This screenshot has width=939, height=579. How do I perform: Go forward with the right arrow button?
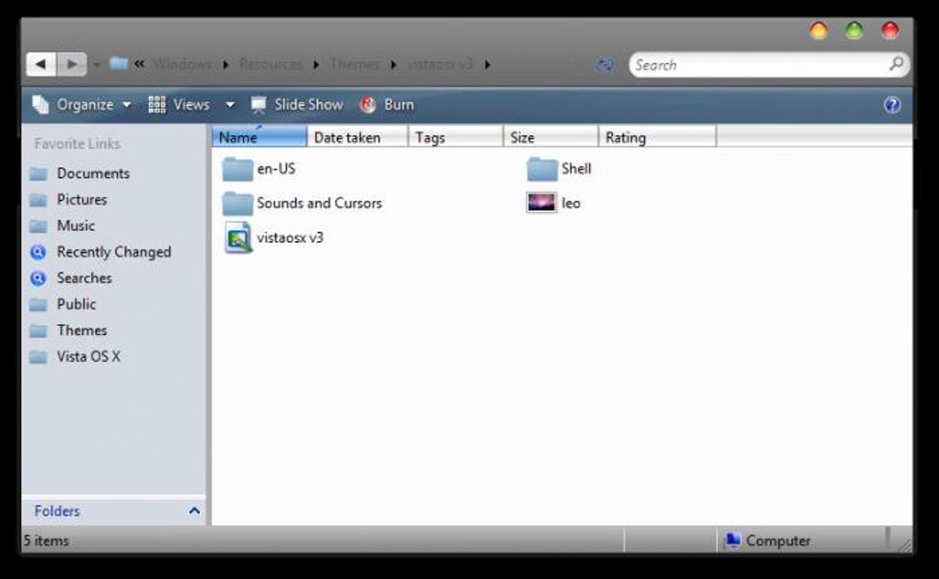[x=72, y=64]
